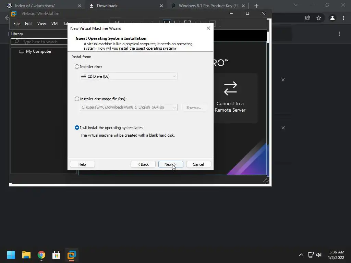Image resolution: width=351 pixels, height=263 pixels.
Task: Close the Downloads browser tab
Action: click(x=161, y=6)
